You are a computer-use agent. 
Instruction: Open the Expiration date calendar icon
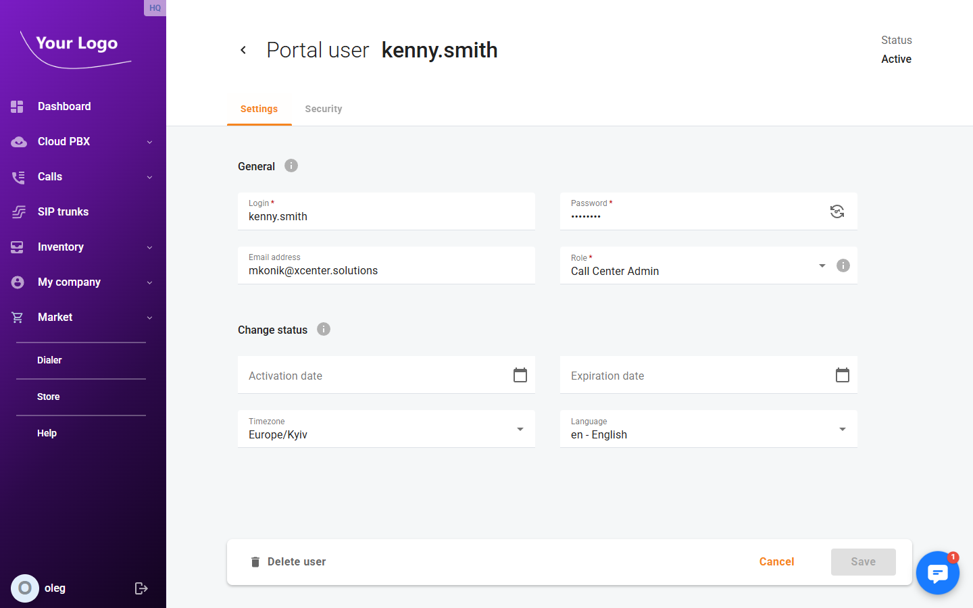tap(842, 374)
